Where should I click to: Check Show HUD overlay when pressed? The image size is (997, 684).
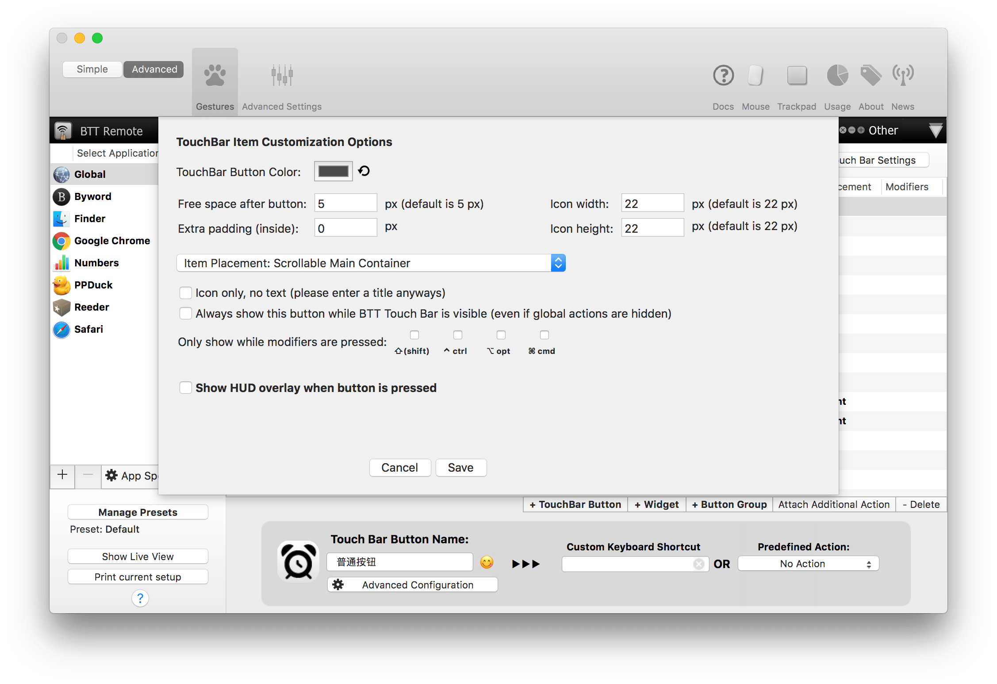[x=186, y=388]
